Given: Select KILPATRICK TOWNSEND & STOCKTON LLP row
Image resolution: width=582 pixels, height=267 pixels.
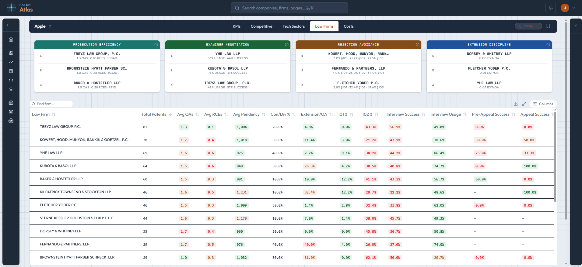Looking at the screenshot, I should pos(292,192).
